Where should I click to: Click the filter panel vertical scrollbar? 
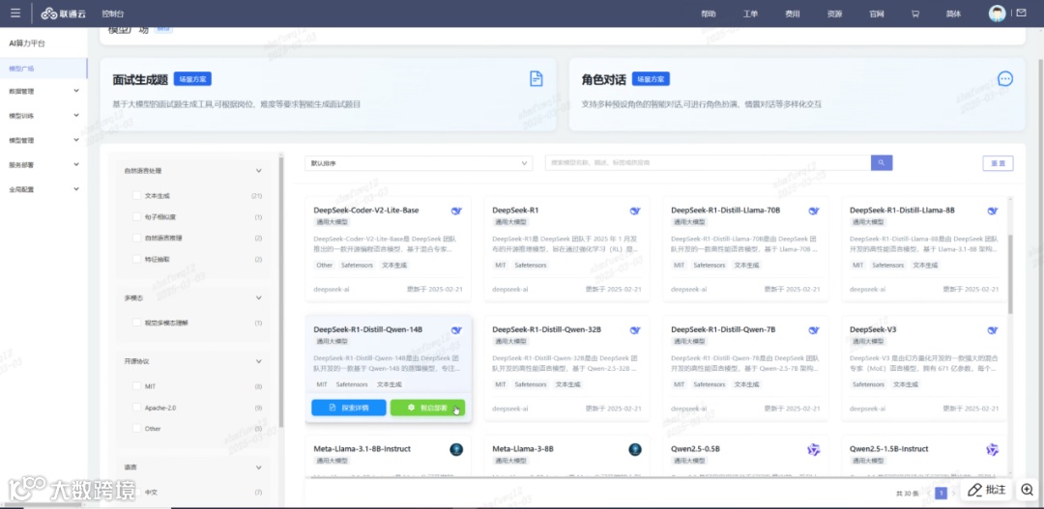281,293
